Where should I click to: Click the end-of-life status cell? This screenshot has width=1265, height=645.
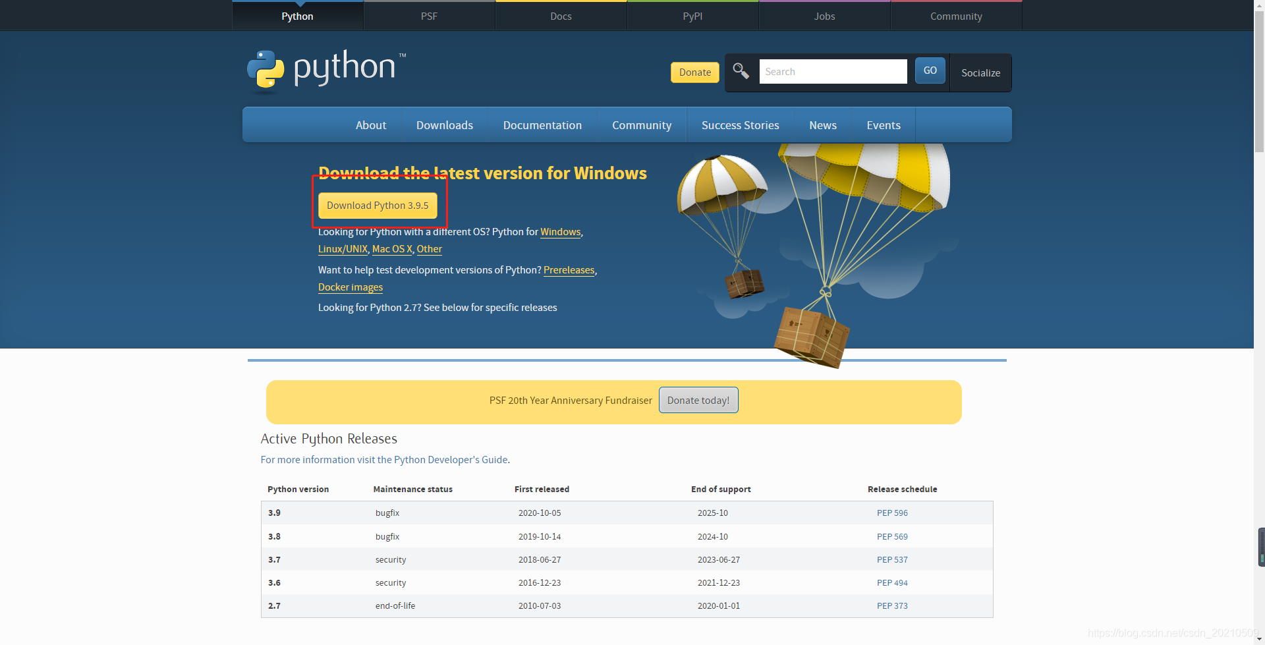click(x=395, y=606)
